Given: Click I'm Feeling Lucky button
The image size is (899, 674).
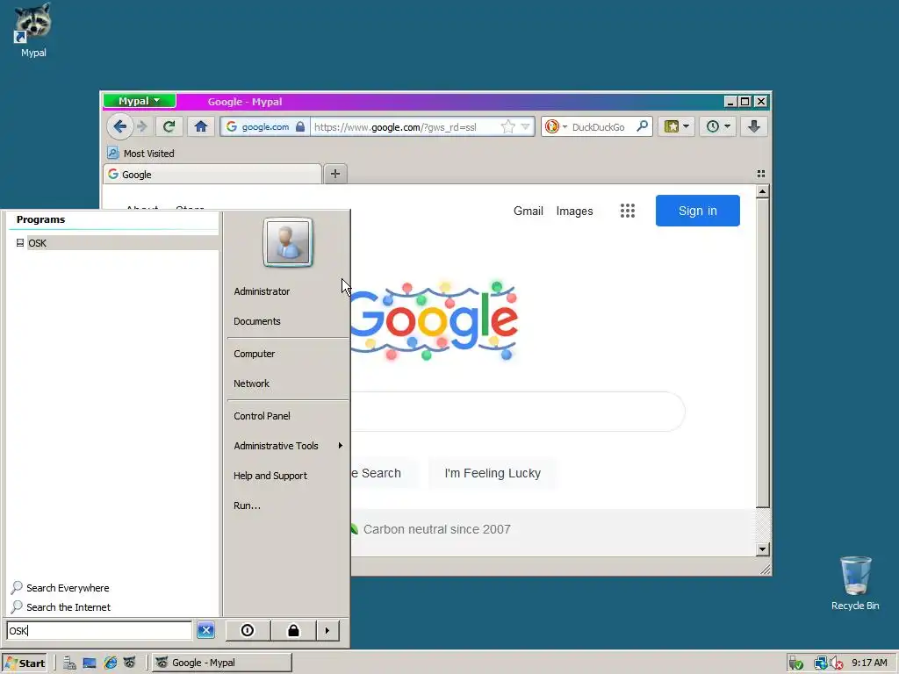Looking at the screenshot, I should (493, 473).
